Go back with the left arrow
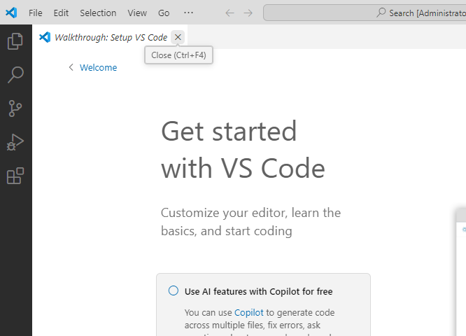This screenshot has width=466, height=336. pos(230,13)
